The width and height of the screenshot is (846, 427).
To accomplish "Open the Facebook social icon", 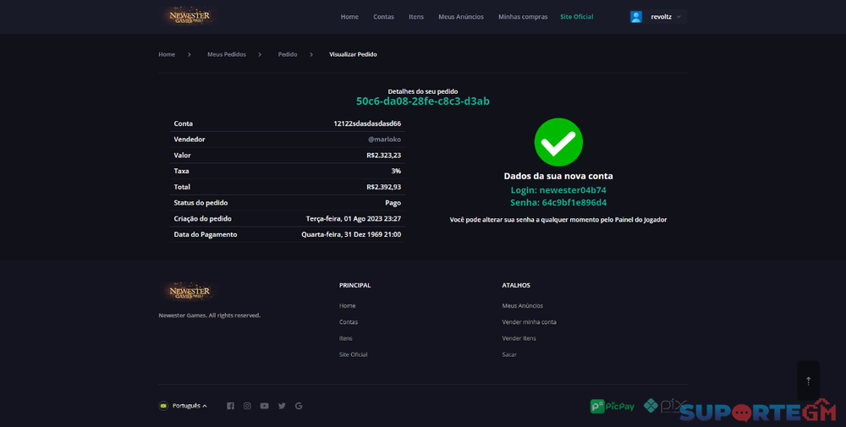I will coord(230,406).
